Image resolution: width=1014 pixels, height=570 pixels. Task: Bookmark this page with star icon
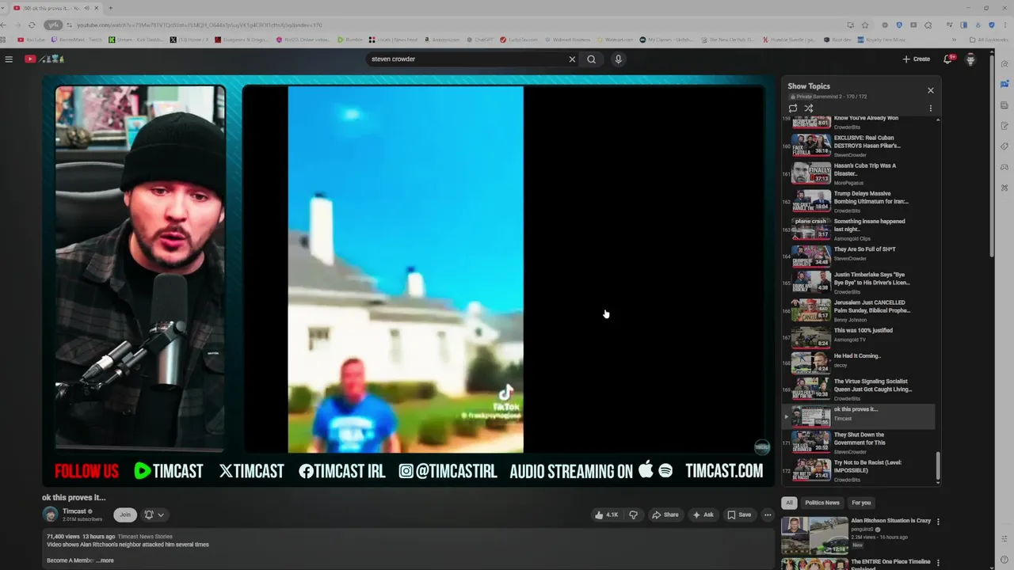pyautogui.click(x=865, y=25)
